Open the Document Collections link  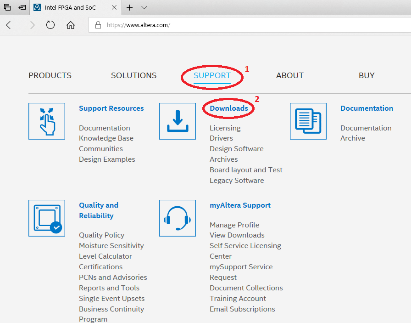click(x=246, y=288)
